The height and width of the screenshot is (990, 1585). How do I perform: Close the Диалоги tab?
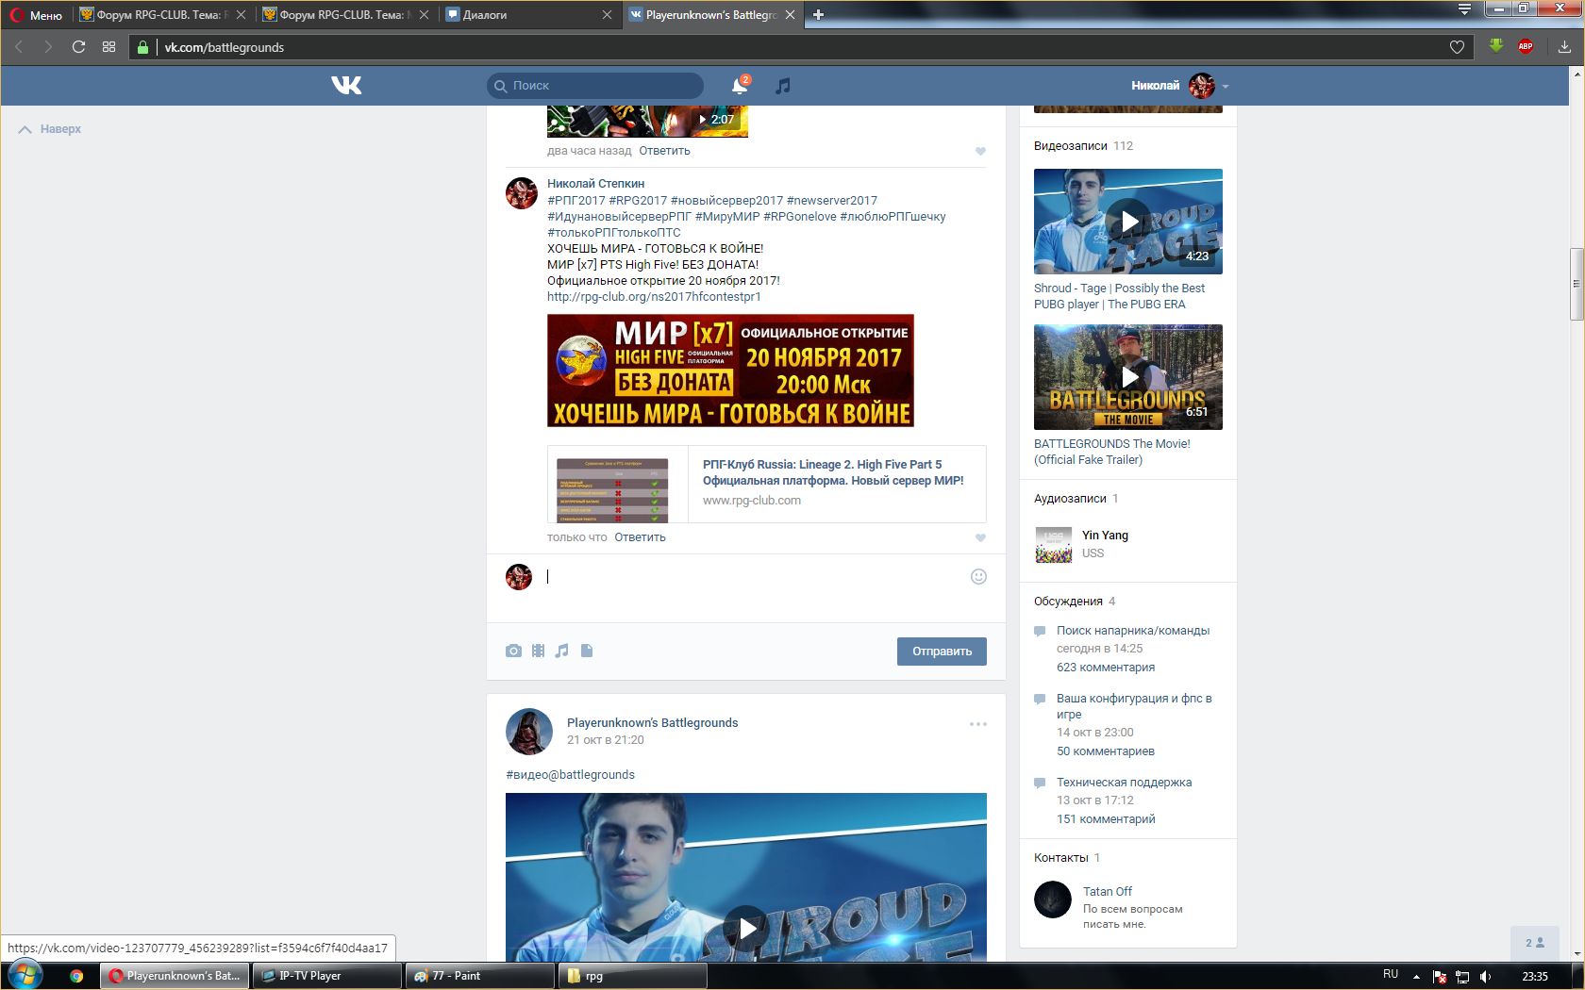(607, 15)
